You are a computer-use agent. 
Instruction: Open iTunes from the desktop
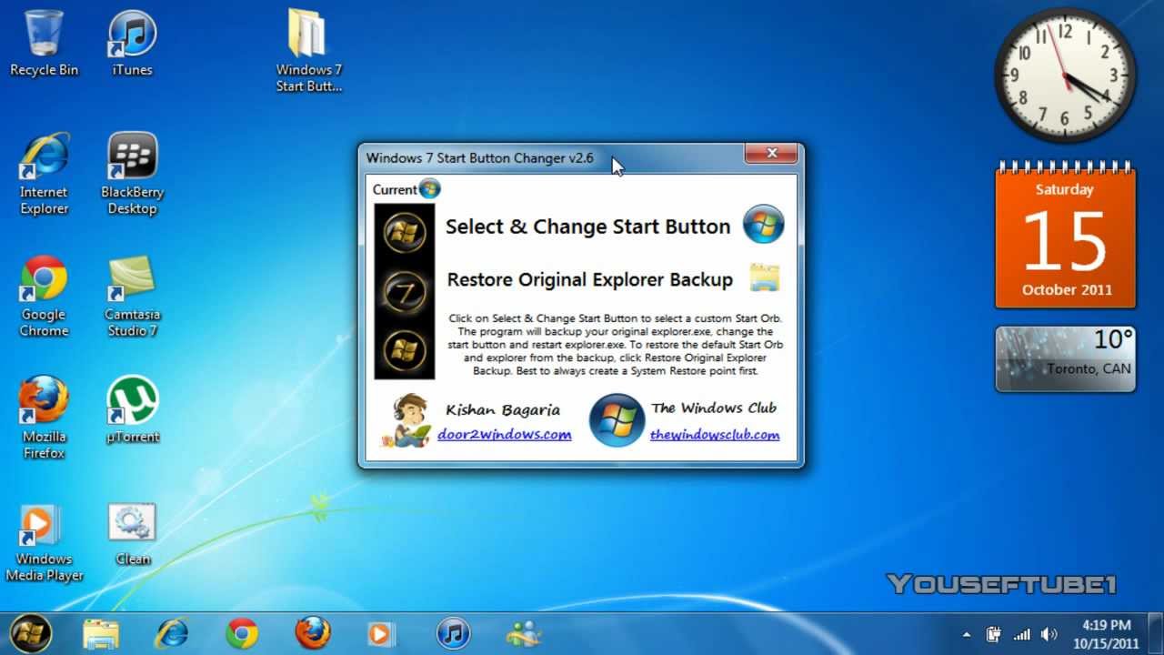tap(131, 35)
